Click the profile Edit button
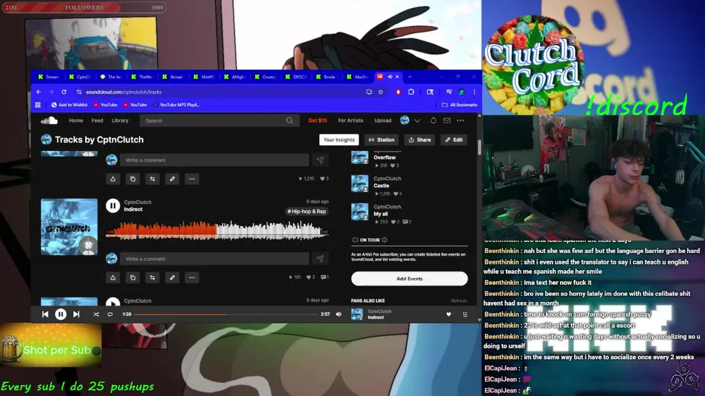The height and width of the screenshot is (396, 705). click(x=454, y=140)
